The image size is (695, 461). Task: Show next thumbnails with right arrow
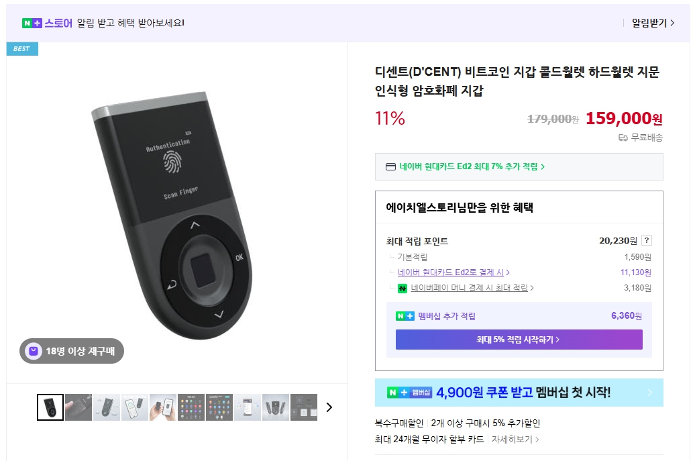click(329, 407)
